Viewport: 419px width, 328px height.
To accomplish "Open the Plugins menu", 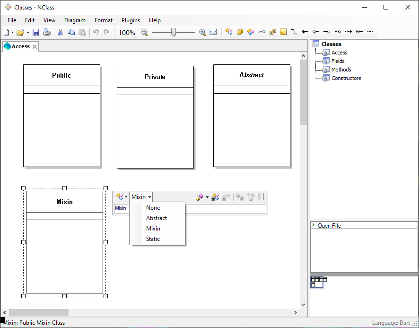I will (131, 20).
